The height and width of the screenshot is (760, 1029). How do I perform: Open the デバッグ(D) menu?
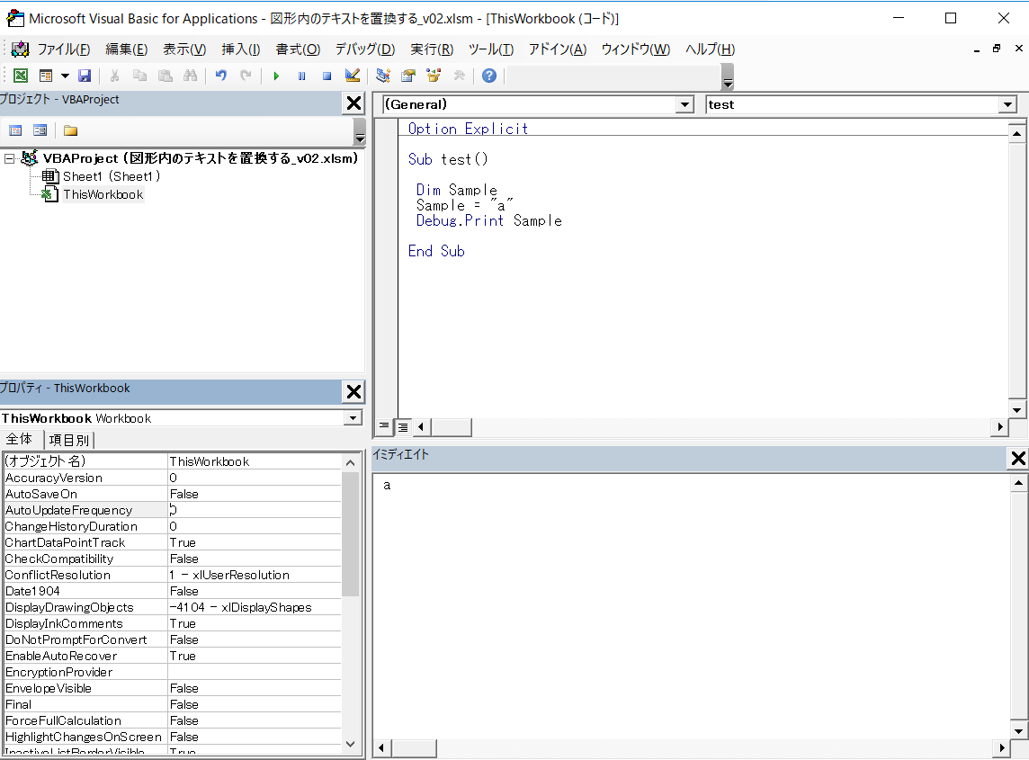[365, 49]
